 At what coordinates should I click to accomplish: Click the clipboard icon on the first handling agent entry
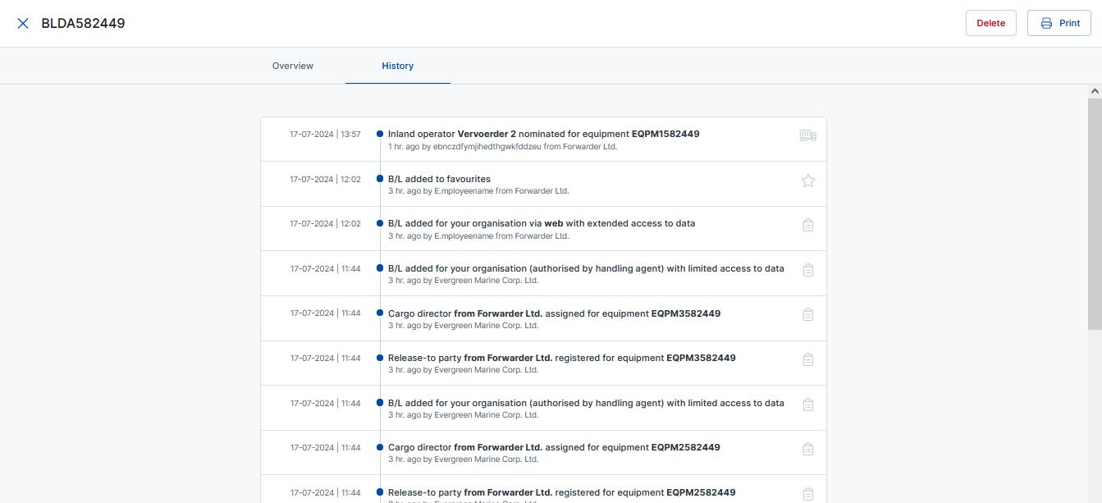(x=807, y=269)
